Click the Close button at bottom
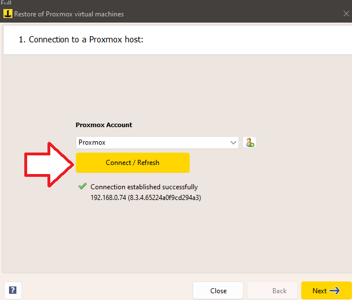 (218, 291)
